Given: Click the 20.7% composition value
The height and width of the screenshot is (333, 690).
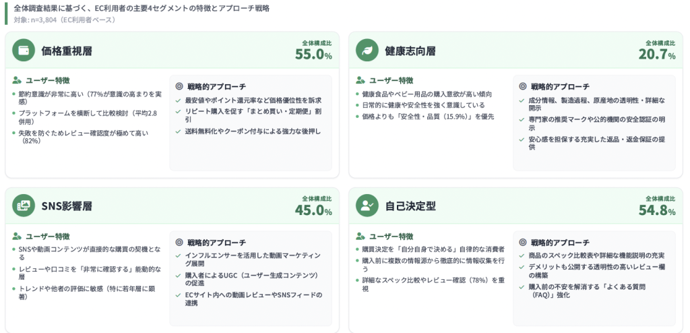Looking at the screenshot, I should coord(657,55).
